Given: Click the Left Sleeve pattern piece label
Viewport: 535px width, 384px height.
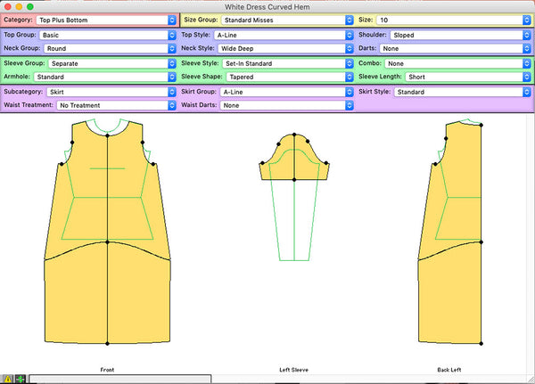Looking at the screenshot, I should (293, 370).
